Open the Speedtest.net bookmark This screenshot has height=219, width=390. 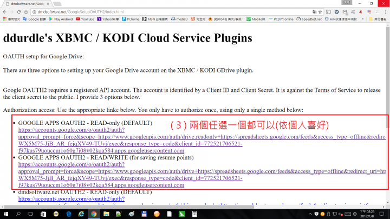(x=309, y=19)
